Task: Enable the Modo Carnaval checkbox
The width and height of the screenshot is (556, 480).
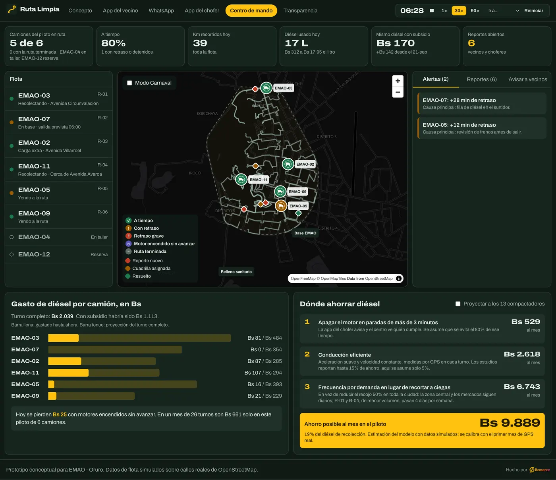Action: pos(129,83)
